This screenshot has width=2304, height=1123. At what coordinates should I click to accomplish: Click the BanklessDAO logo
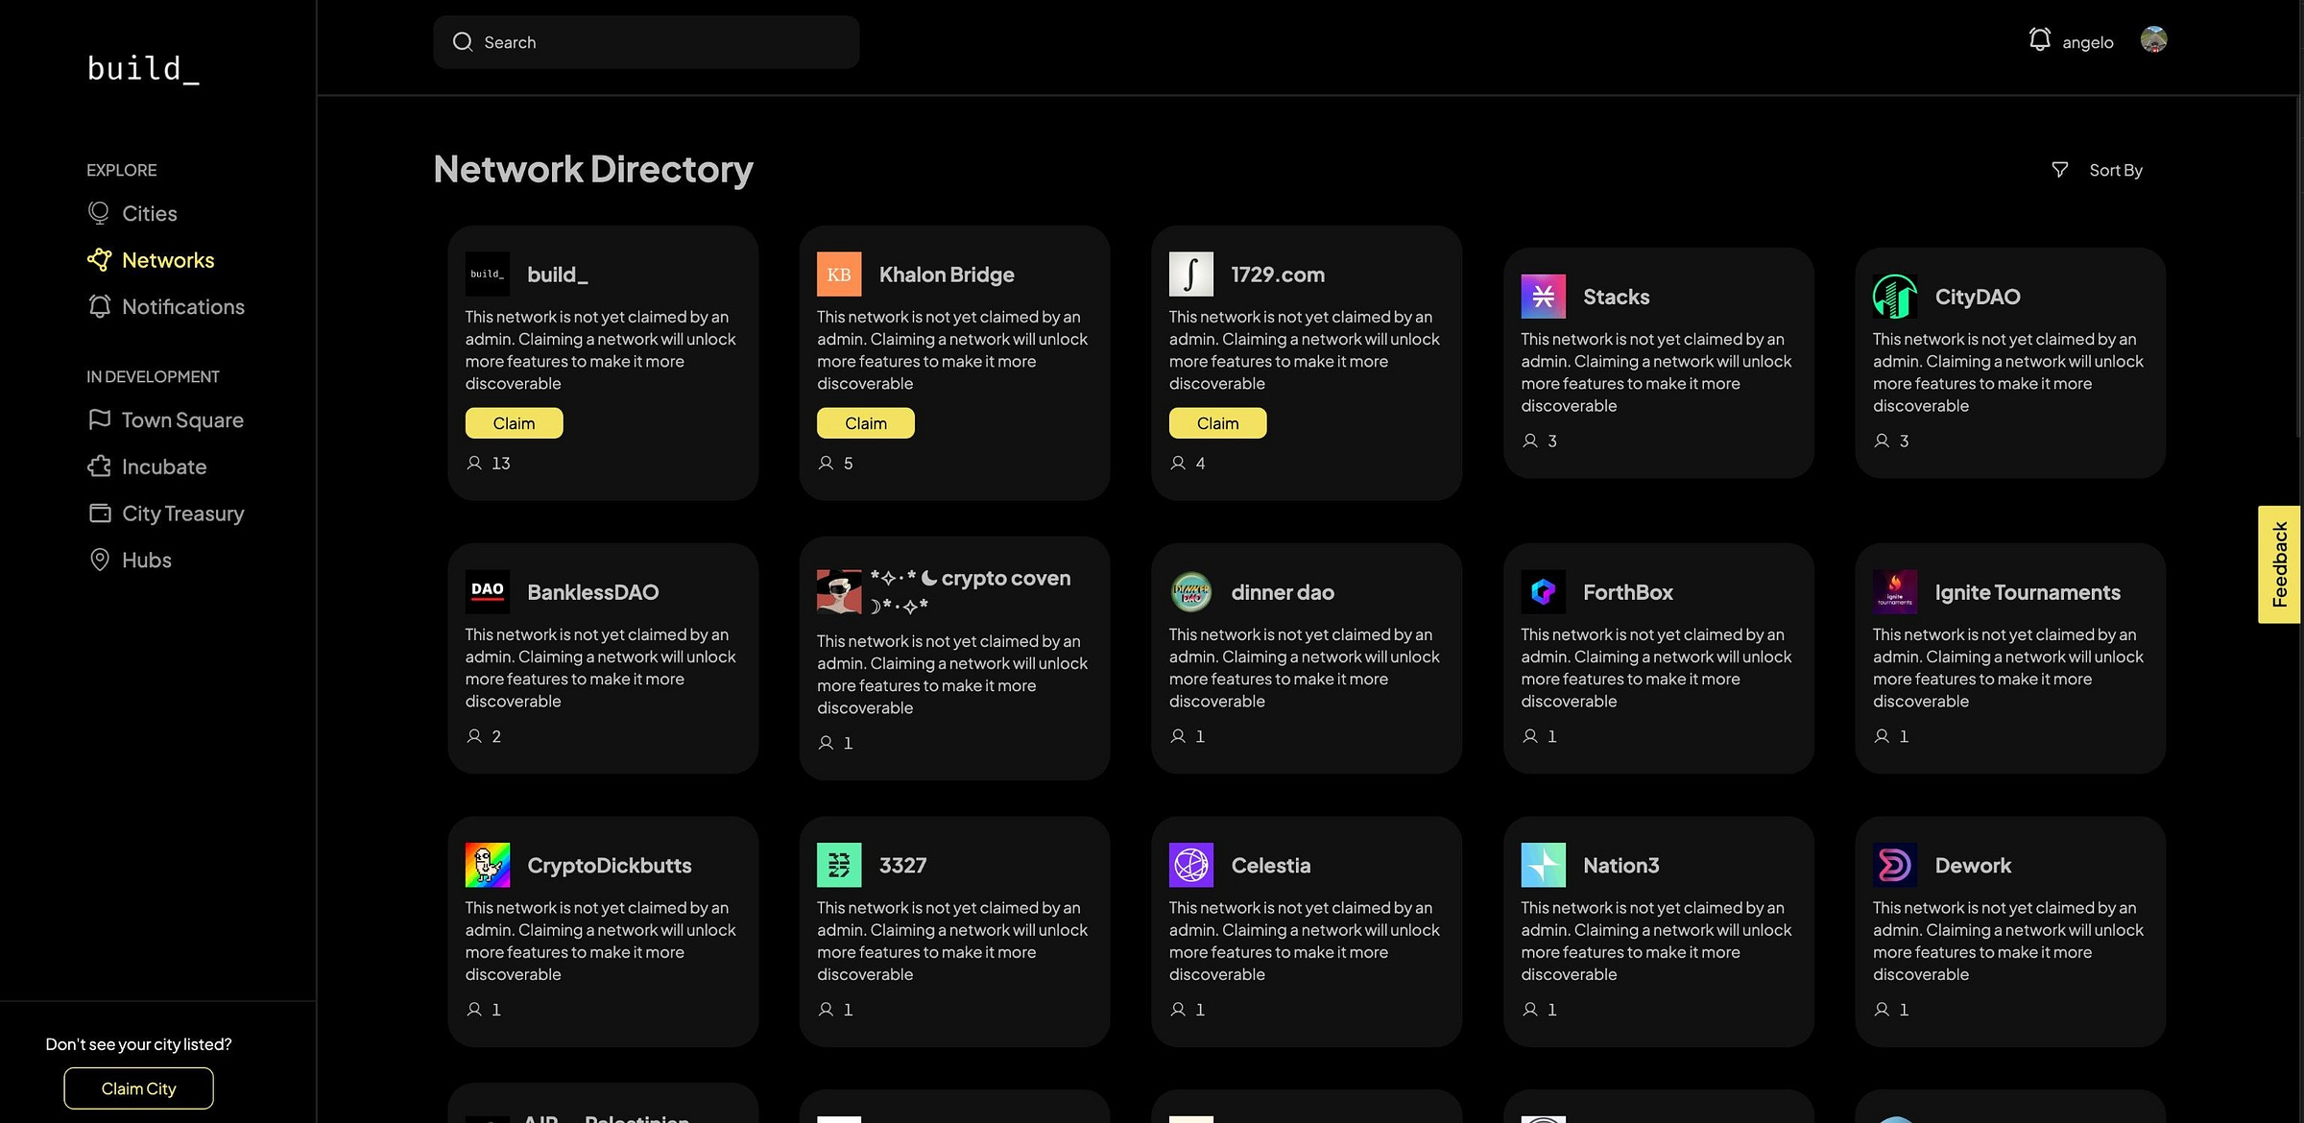pyautogui.click(x=488, y=592)
